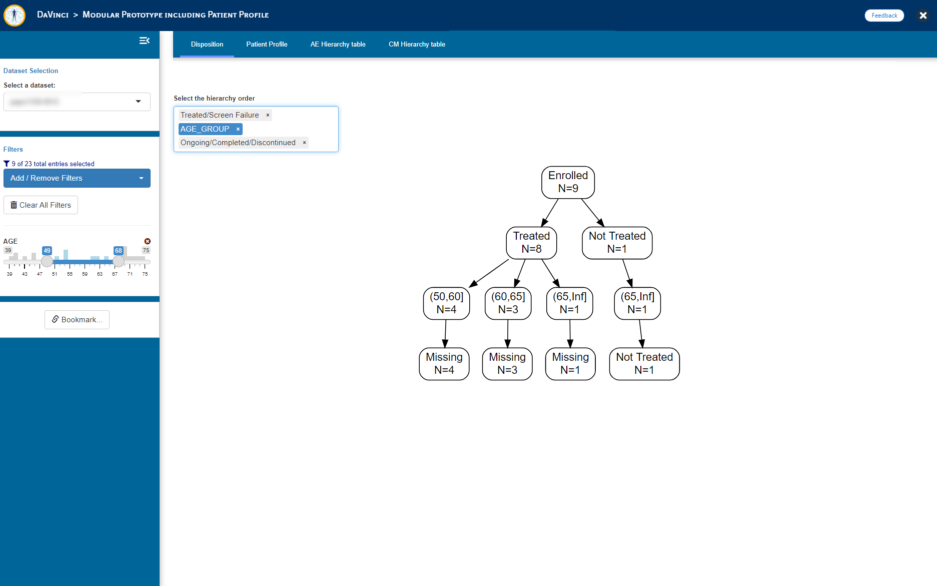The height and width of the screenshot is (586, 937).
Task: Click the Enrolled N=9 node in diagram
Action: pos(568,182)
